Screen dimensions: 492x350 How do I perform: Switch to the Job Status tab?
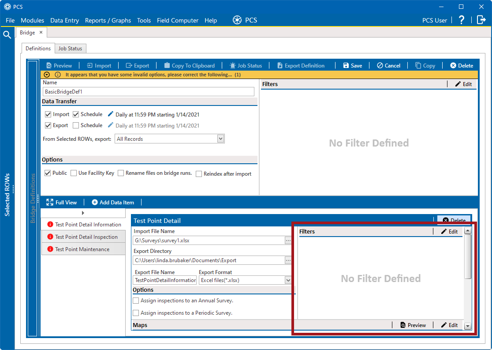[x=71, y=48]
